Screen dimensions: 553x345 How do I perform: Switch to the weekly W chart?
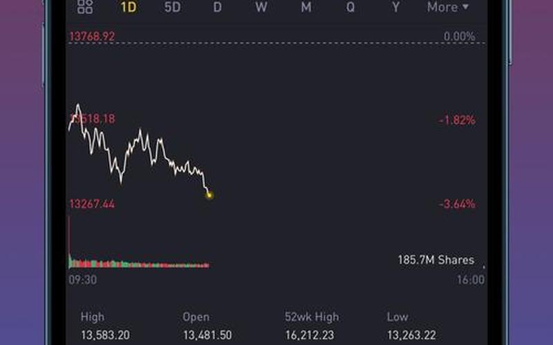click(261, 7)
